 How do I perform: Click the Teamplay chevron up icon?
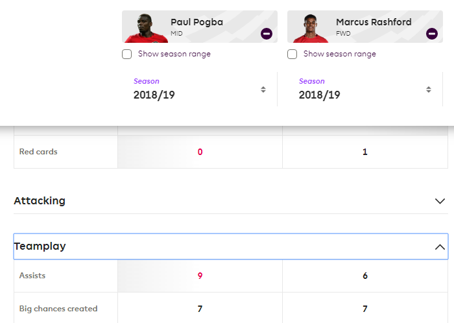click(x=440, y=247)
